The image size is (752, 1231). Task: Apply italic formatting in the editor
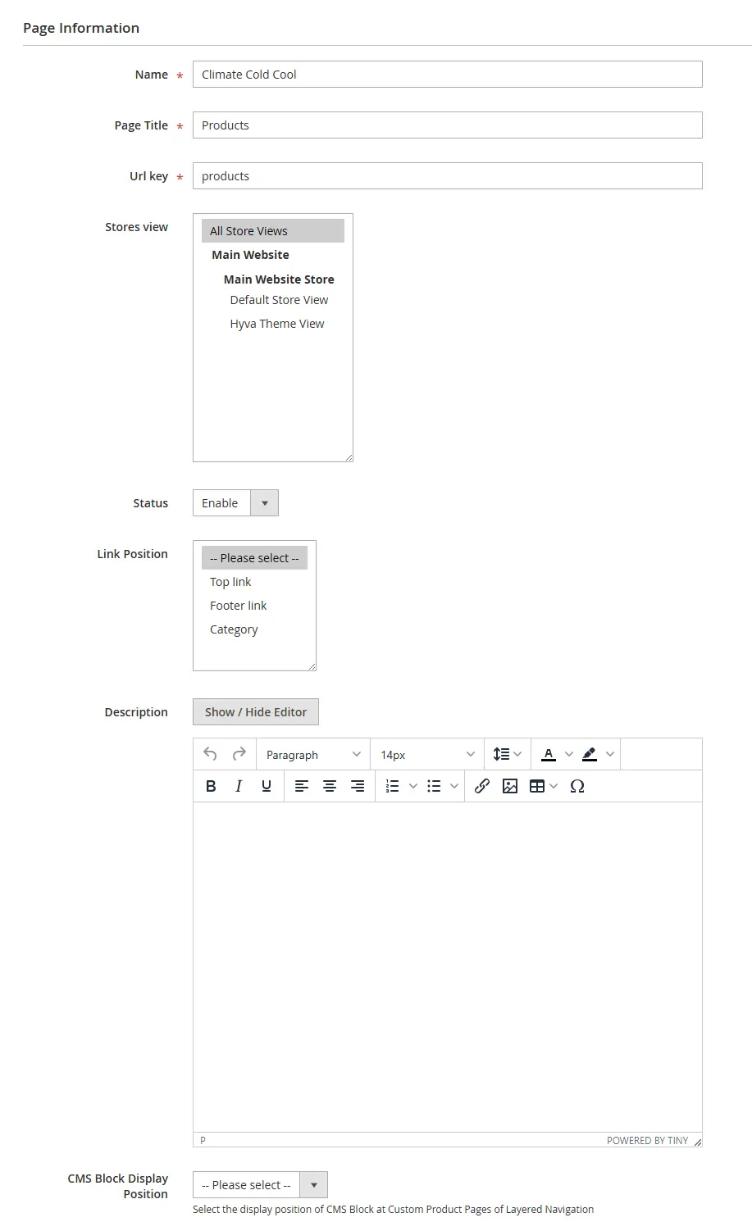tap(239, 786)
